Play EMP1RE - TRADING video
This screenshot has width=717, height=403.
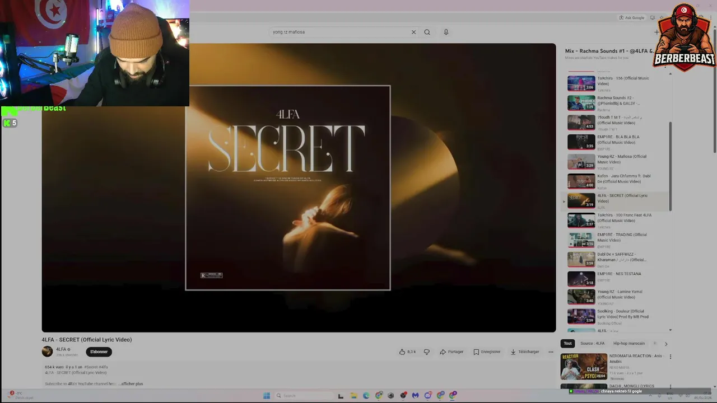coord(616,240)
